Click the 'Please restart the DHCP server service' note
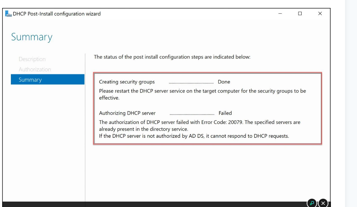This screenshot has height=207, width=357. [x=202, y=94]
